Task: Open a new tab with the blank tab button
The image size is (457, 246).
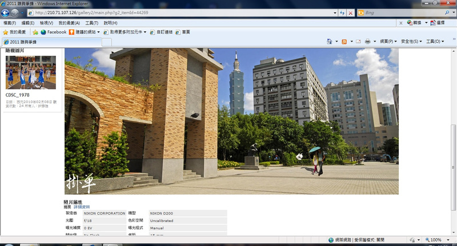Action: click(107, 42)
